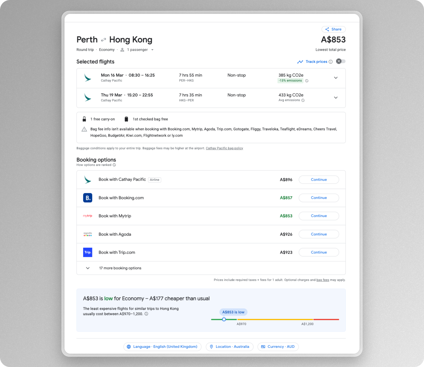Click the A$857 Booking.com price
This screenshot has width=424, height=367.
point(286,198)
